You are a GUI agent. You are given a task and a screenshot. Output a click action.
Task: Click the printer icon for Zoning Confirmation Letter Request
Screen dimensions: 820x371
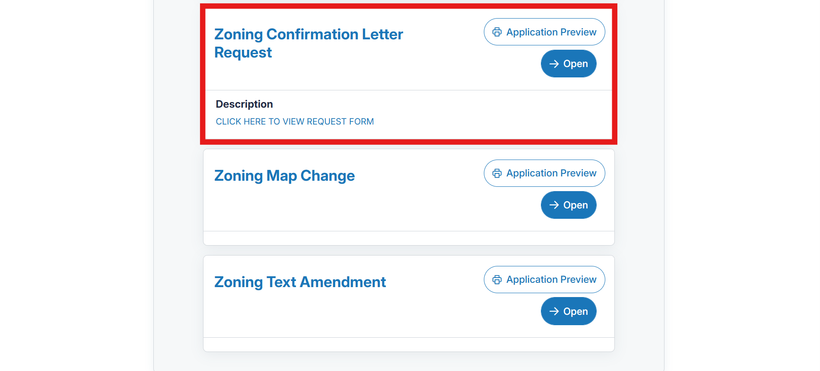click(x=496, y=32)
